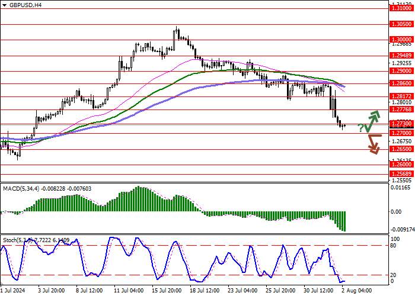The width and height of the screenshot is (415, 296).
Task: Select the 1.27000 price level label
Action: 402,133
